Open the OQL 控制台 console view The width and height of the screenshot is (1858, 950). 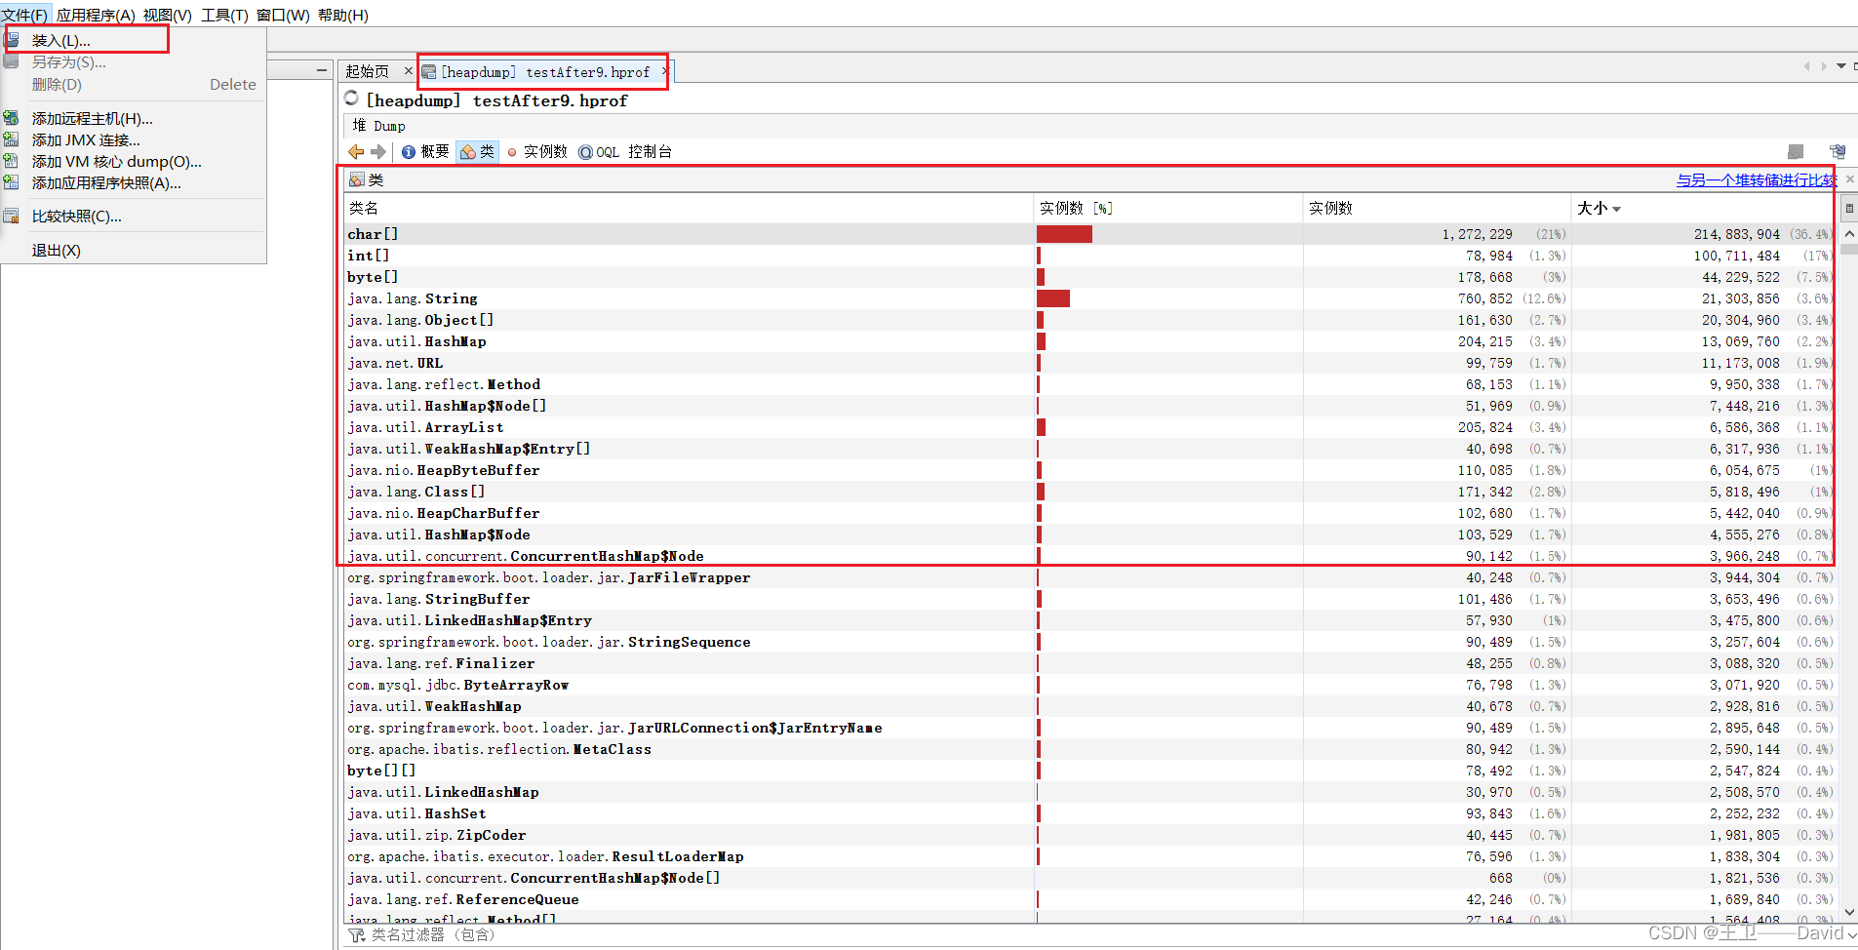pyautogui.click(x=625, y=152)
